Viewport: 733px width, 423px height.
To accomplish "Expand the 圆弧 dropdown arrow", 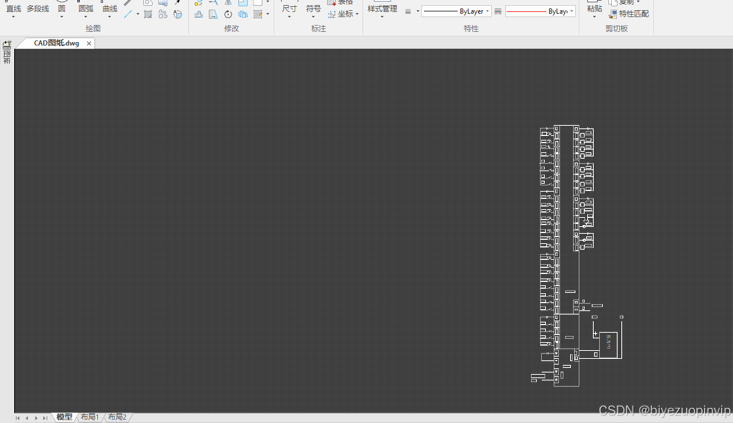I will coord(86,16).
